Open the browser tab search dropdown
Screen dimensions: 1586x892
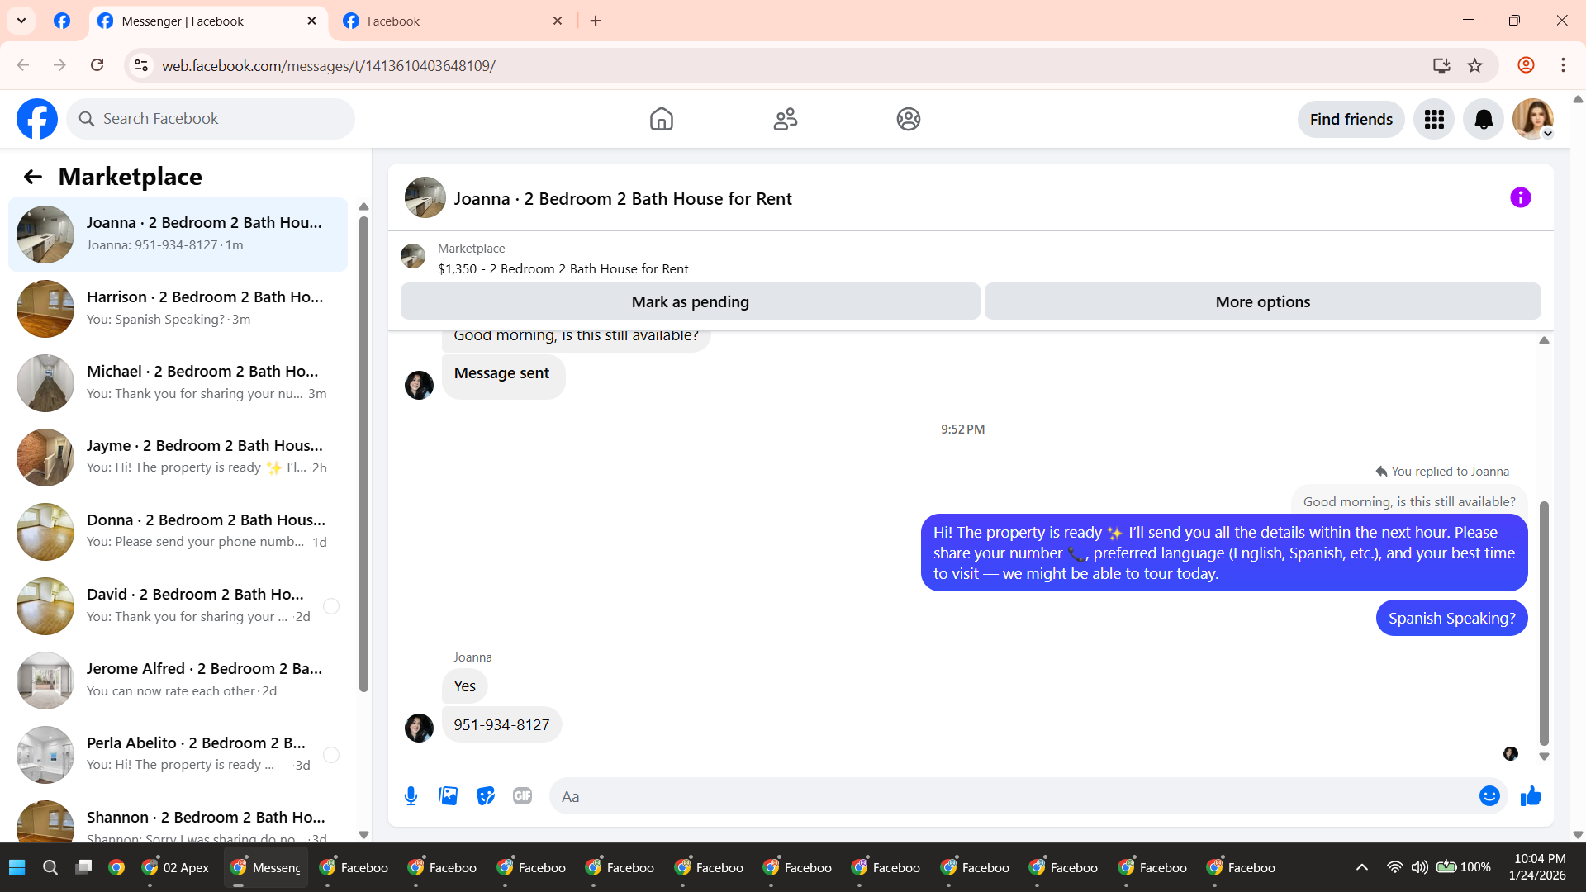[x=21, y=21]
